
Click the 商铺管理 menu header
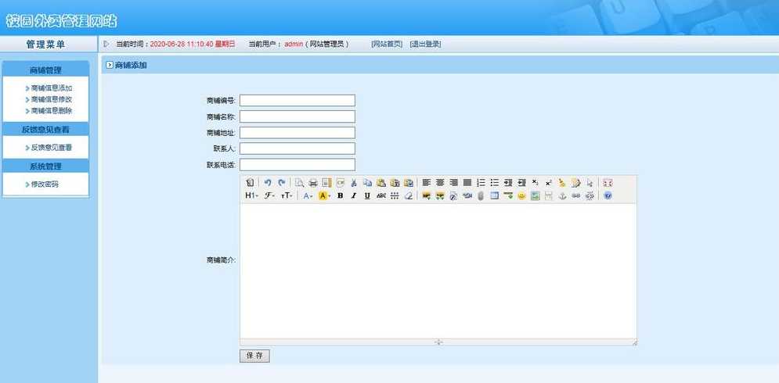(x=45, y=70)
